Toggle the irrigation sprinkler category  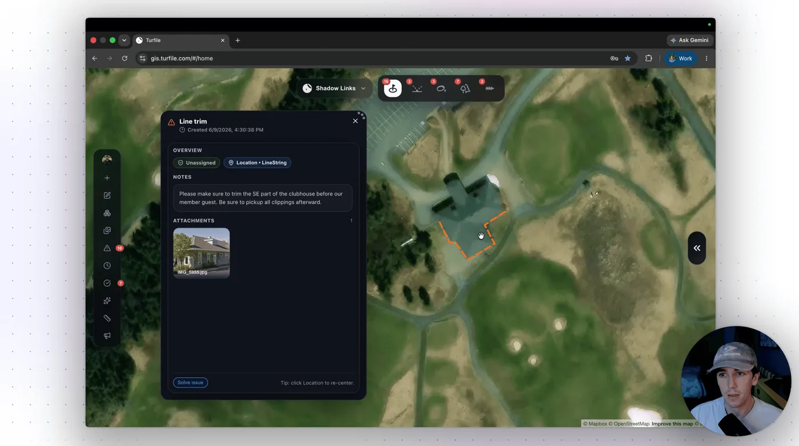click(417, 88)
